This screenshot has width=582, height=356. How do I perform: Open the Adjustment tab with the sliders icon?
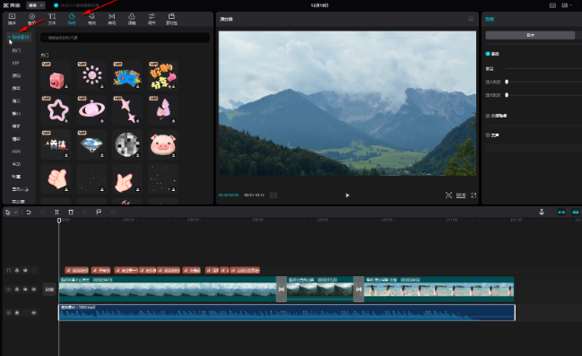point(152,19)
